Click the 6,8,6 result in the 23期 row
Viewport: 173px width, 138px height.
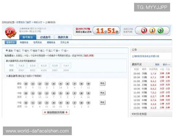point(153,85)
